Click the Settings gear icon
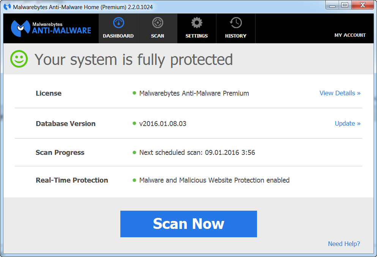 point(197,23)
